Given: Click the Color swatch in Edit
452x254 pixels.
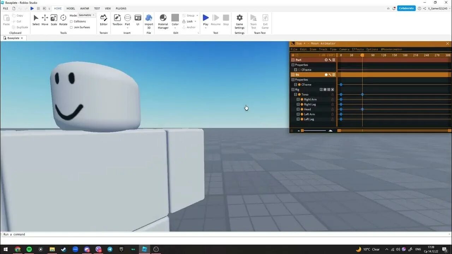Looking at the screenshot, I should click(x=175, y=18).
